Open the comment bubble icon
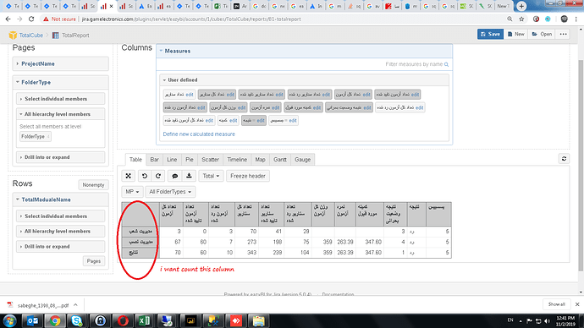 pyautogui.click(x=174, y=176)
